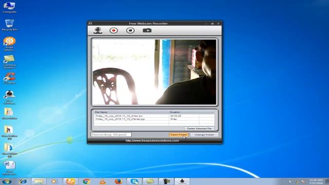Switch to the webcam recorder taskbar button
Image resolution: width=329 pixels, height=185 pixels.
click(x=182, y=181)
